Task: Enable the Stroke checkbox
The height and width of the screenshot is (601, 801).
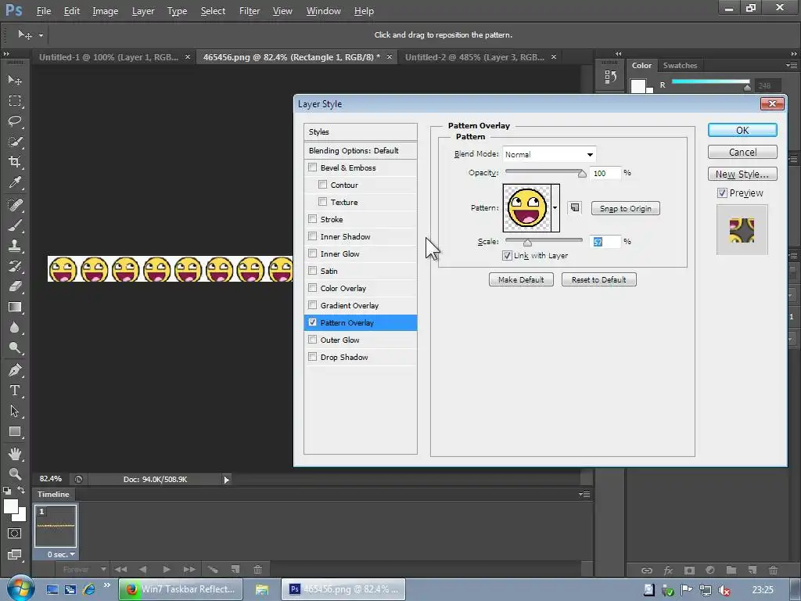Action: pyautogui.click(x=313, y=219)
